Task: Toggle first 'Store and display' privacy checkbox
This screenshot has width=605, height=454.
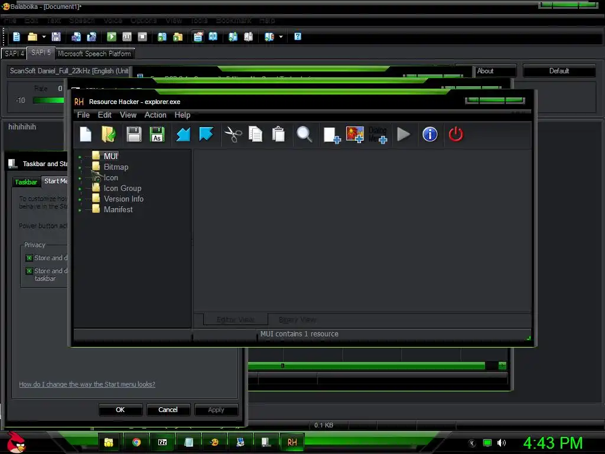Action: click(x=29, y=258)
